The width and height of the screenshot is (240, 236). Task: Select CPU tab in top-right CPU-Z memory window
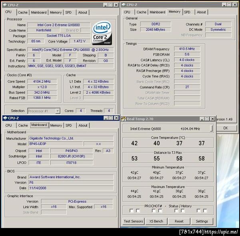point(127,12)
